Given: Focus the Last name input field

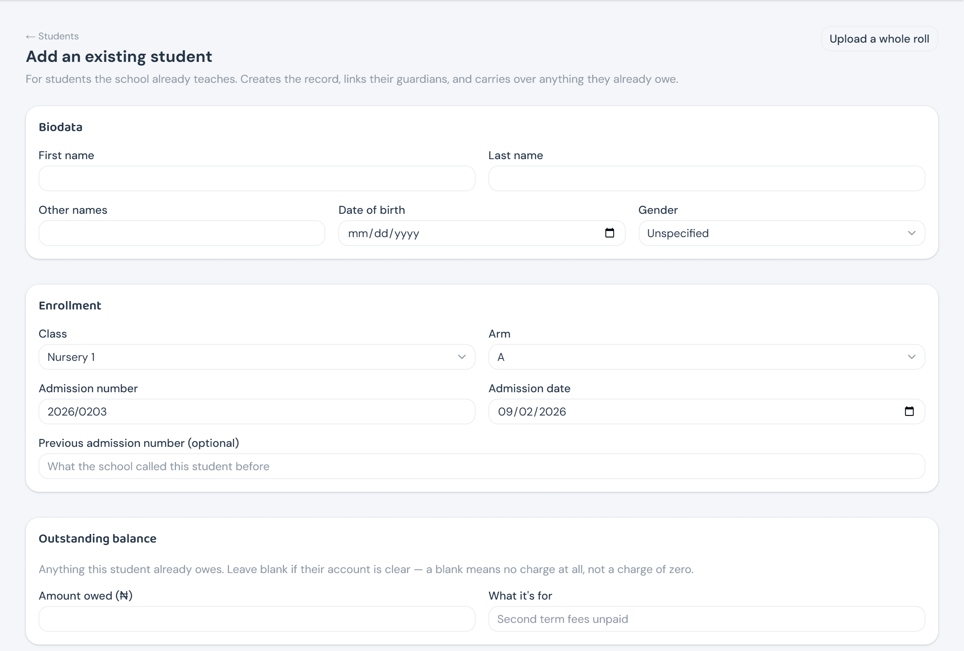Looking at the screenshot, I should (x=707, y=178).
